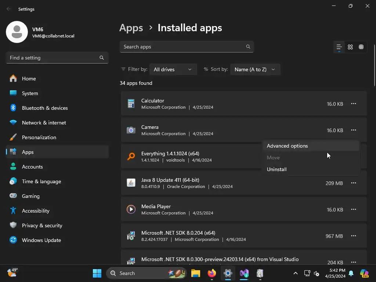The width and height of the screenshot is (376, 282).
Task: Choose Advanced options in context menu
Action: pos(311,146)
